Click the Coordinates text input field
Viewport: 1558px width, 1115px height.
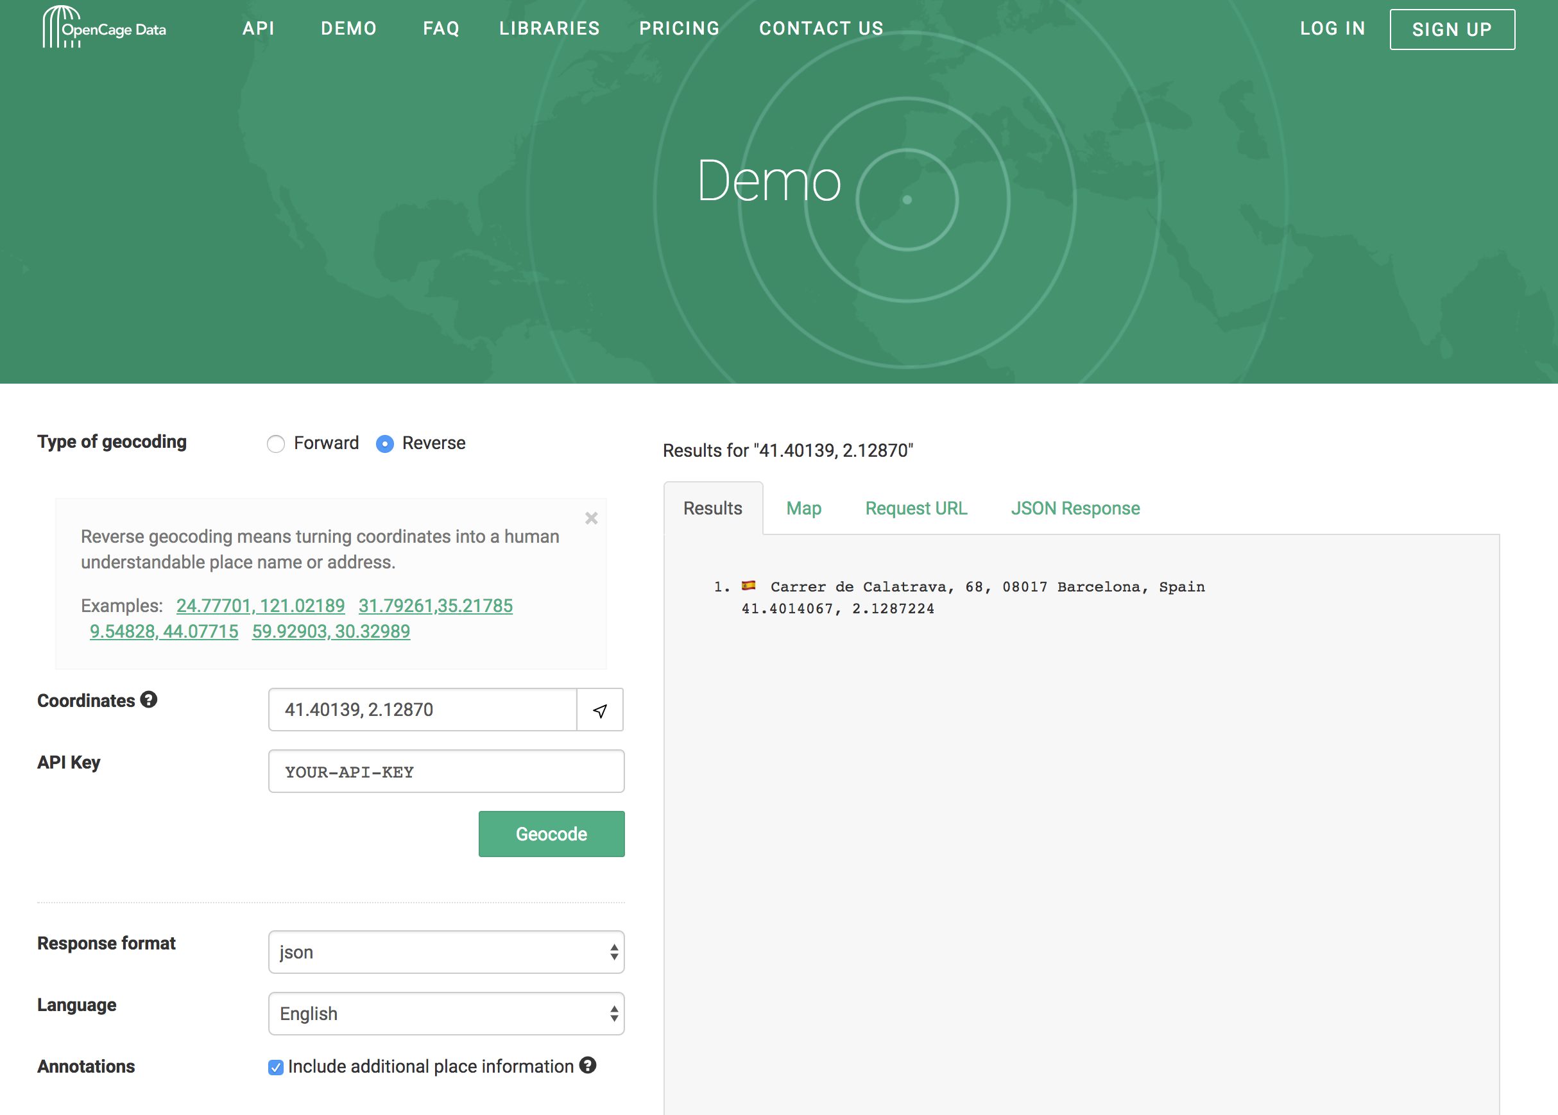point(422,710)
